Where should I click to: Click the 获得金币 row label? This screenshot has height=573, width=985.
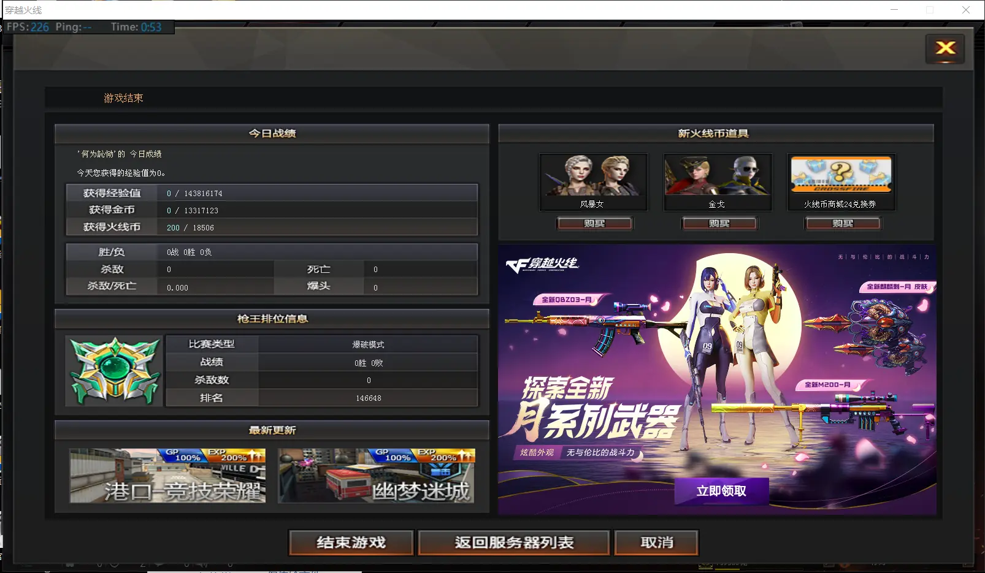pos(112,210)
